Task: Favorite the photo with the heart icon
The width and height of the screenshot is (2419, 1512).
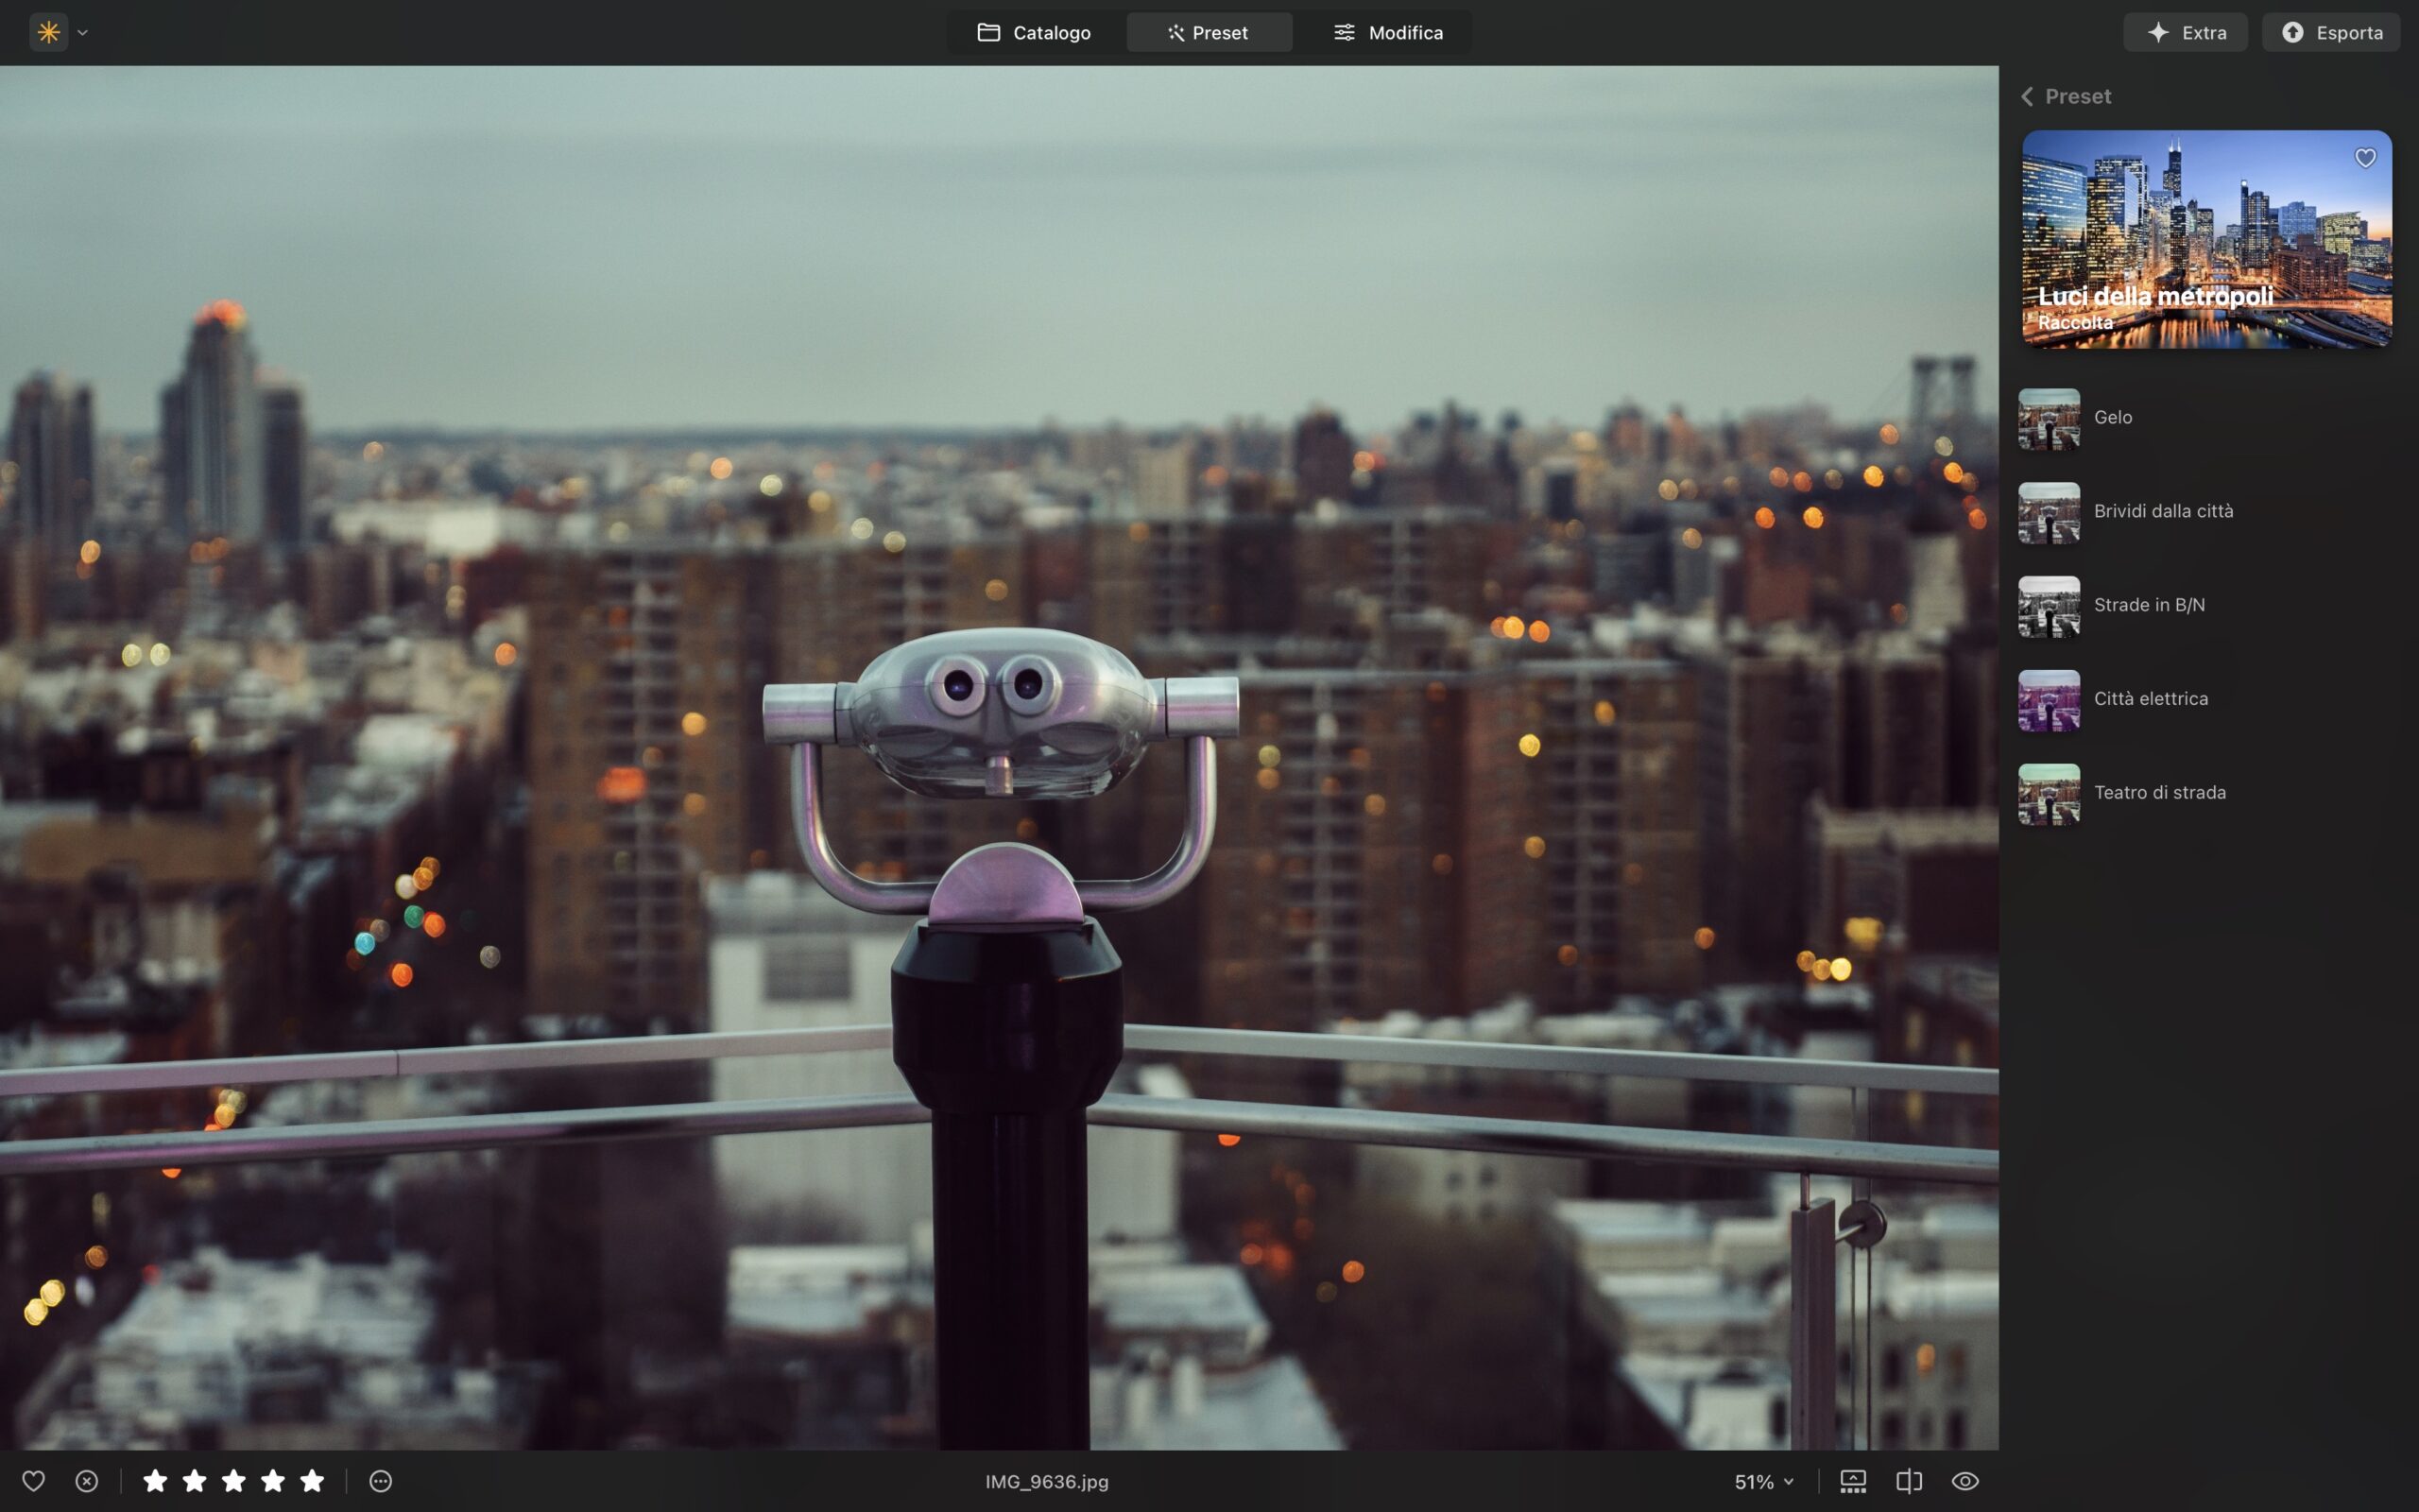Action: tap(34, 1481)
